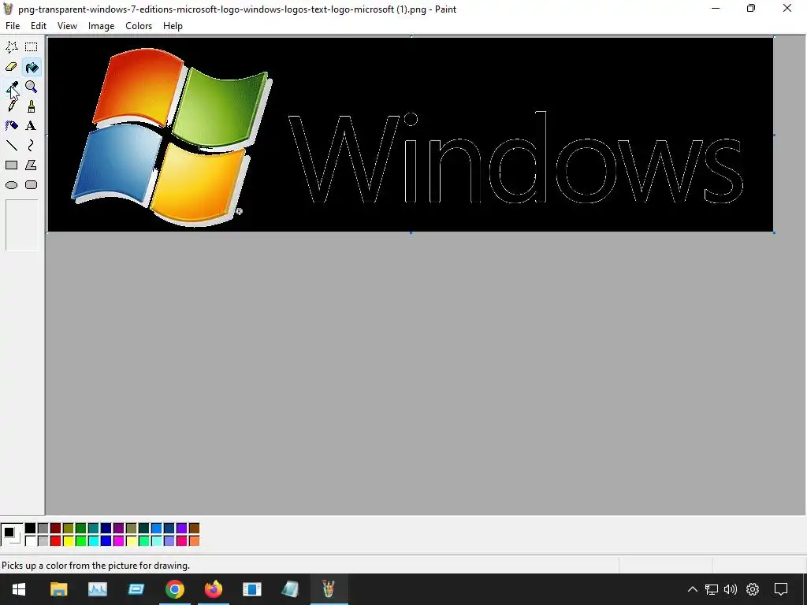Select the straight Line tool
This screenshot has width=807, height=605.
pos(11,145)
